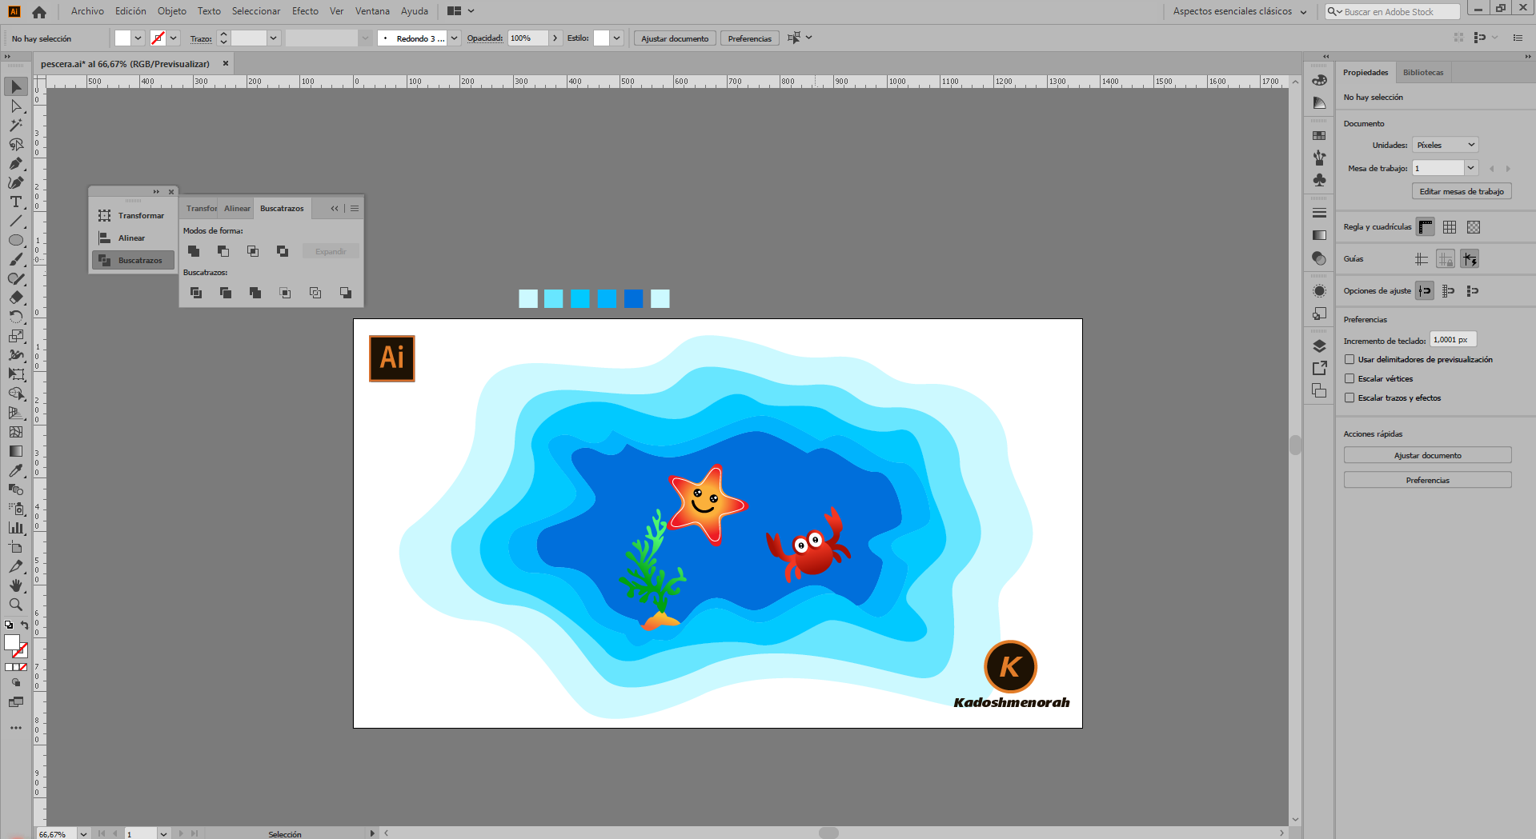The height and width of the screenshot is (839, 1536).
Task: Toggle smart guides icon
Action: (x=1470, y=259)
